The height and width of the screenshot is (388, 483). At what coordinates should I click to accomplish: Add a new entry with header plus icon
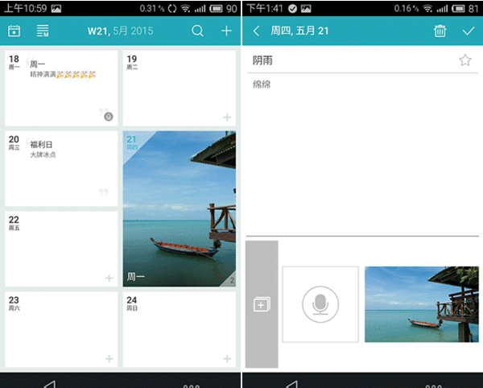(226, 31)
